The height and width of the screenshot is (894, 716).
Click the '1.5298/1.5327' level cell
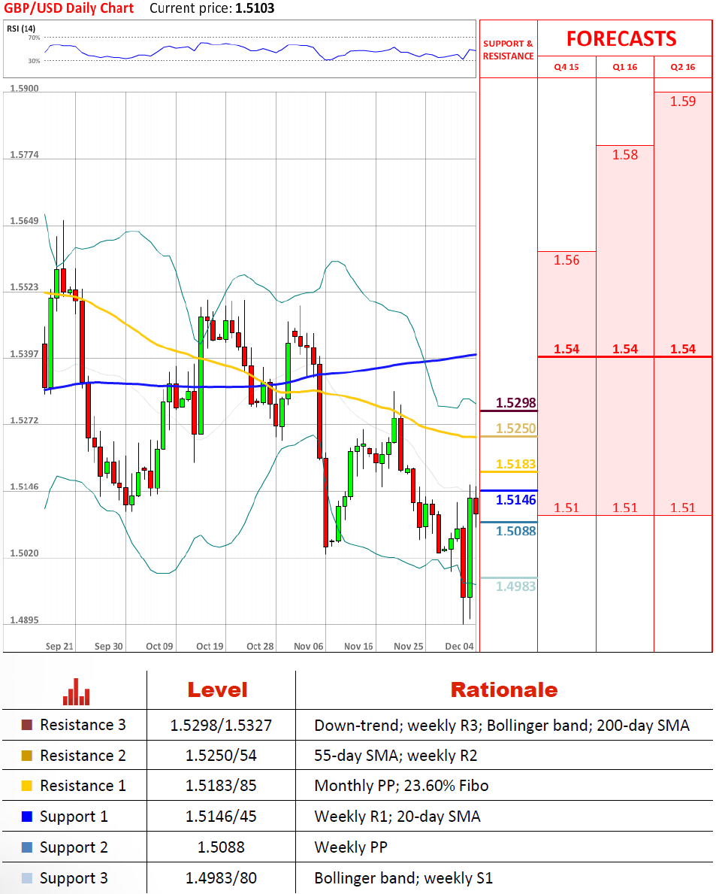point(221,726)
